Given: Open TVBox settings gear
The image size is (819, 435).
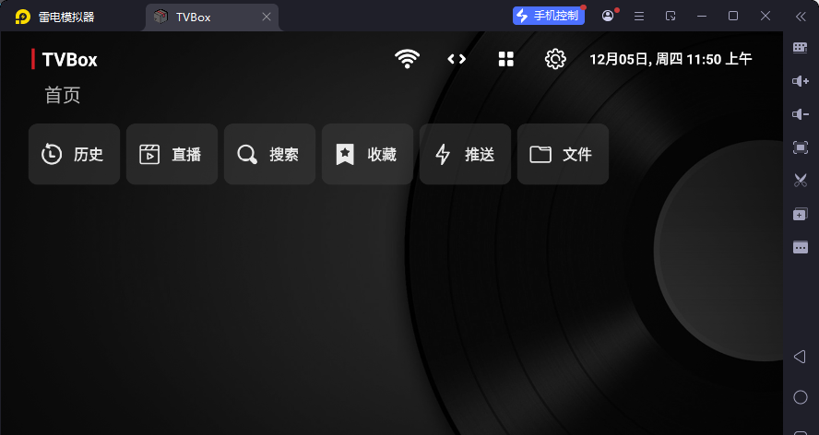Looking at the screenshot, I should pos(555,59).
